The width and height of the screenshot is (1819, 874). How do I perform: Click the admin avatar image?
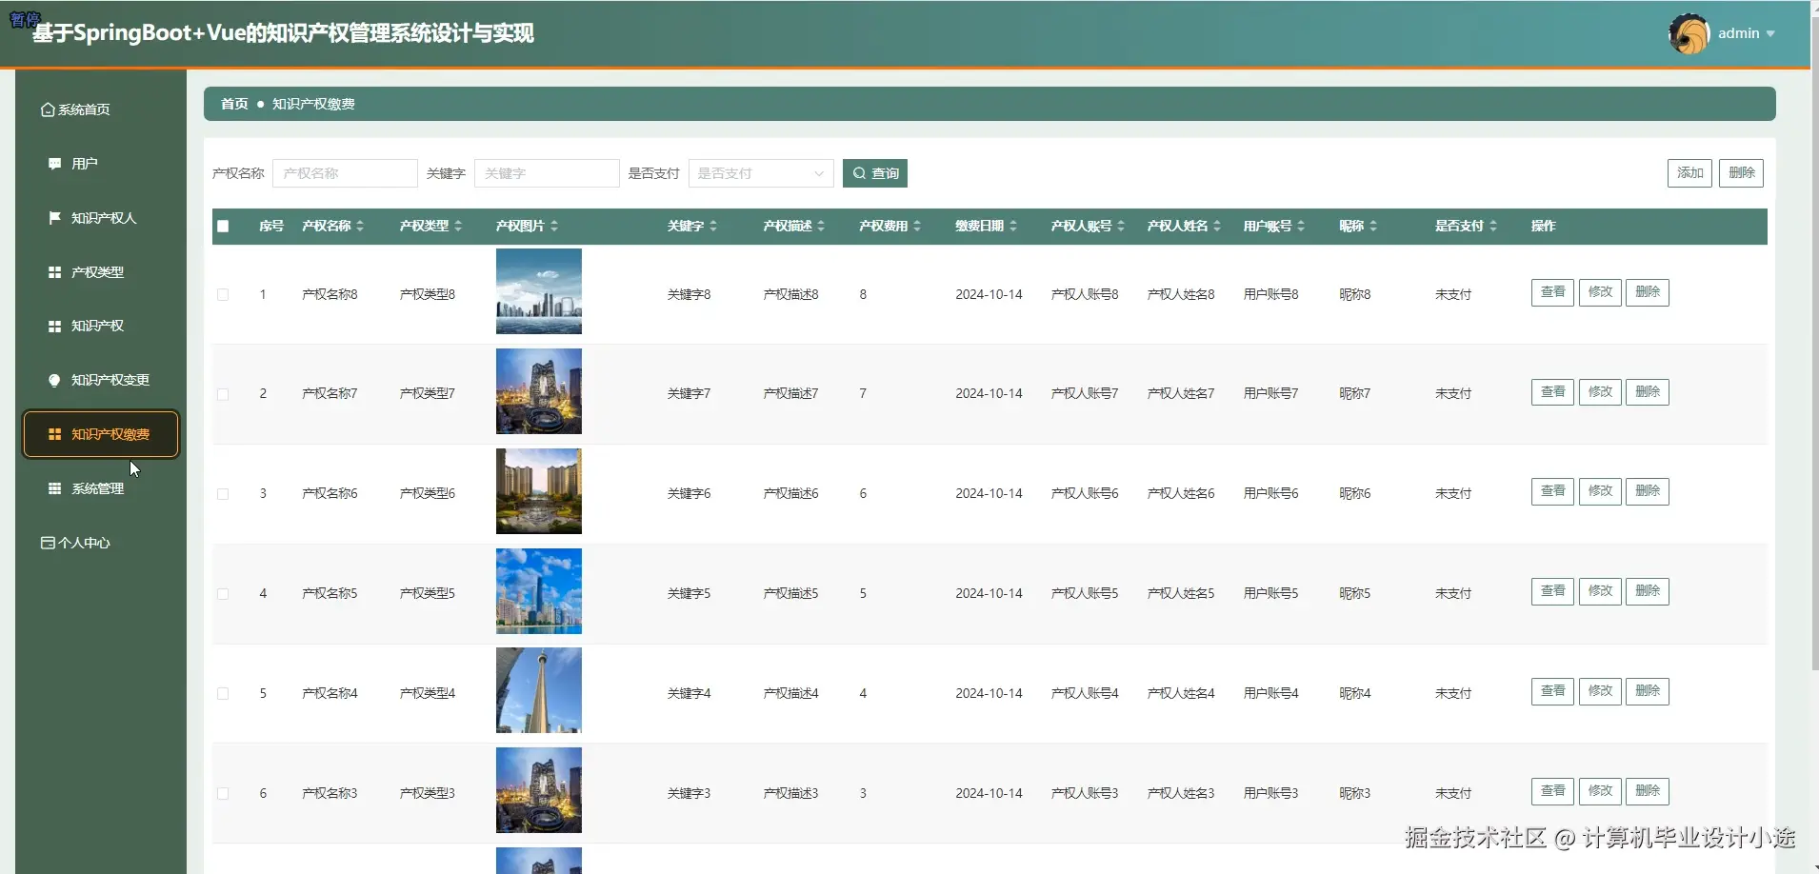1689,32
